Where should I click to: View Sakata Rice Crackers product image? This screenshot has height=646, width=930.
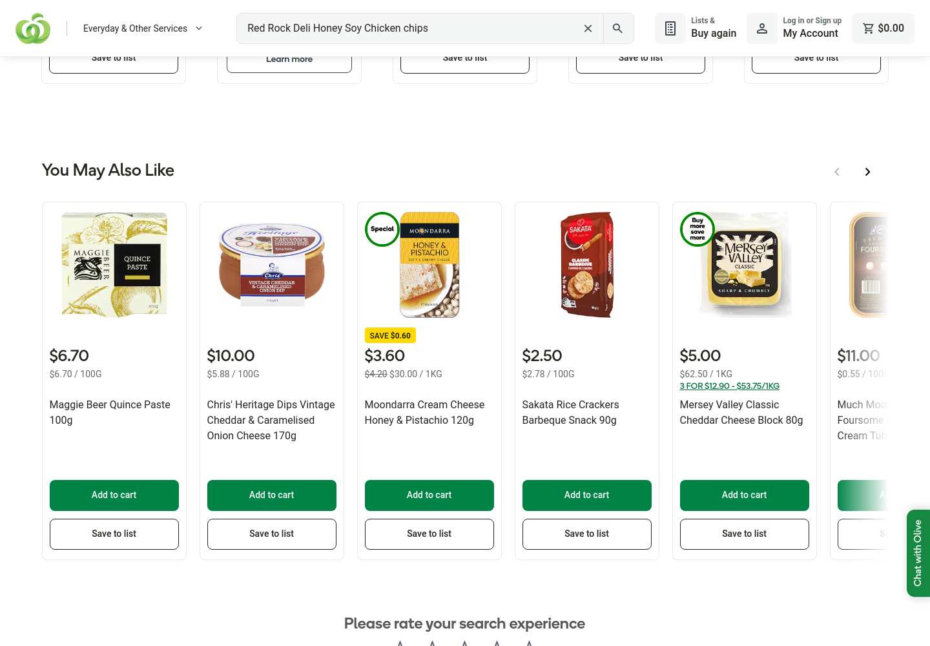point(587,265)
